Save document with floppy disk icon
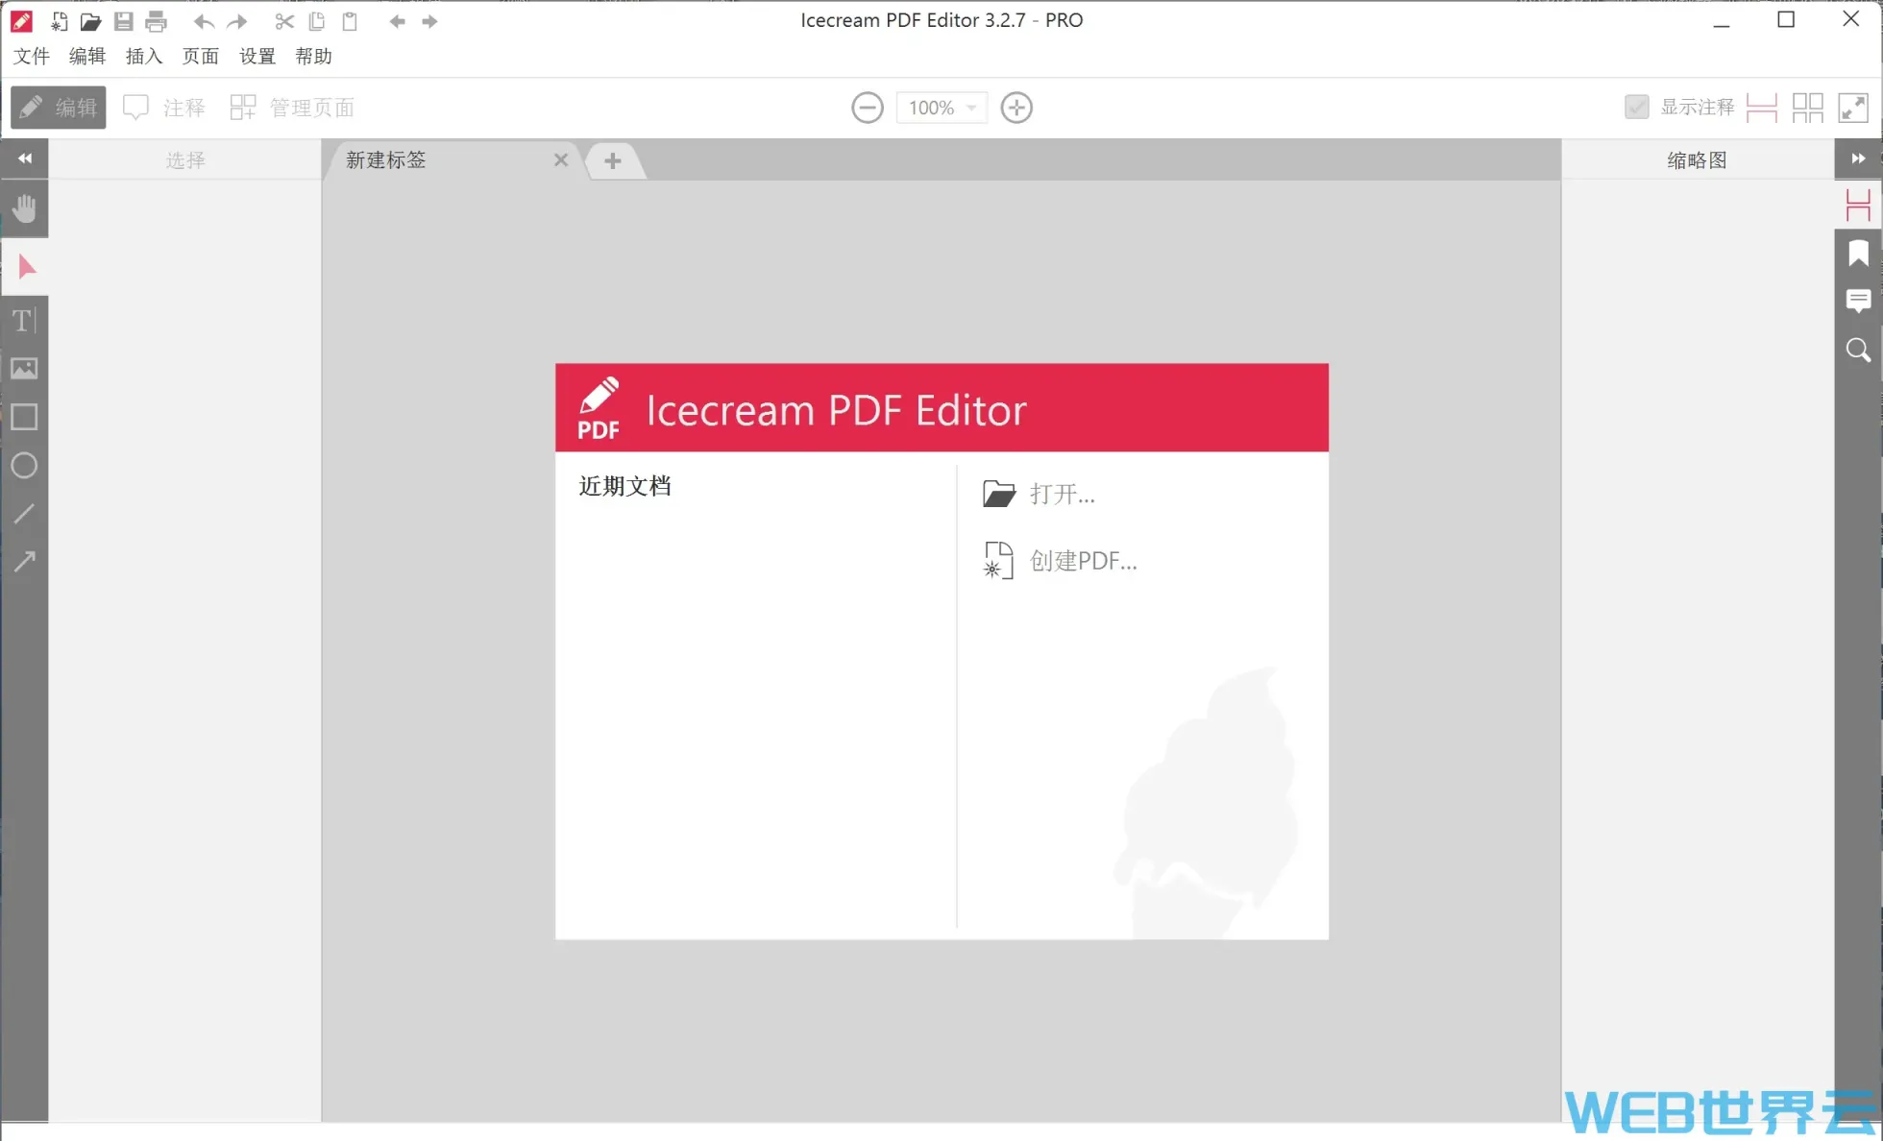 click(123, 21)
